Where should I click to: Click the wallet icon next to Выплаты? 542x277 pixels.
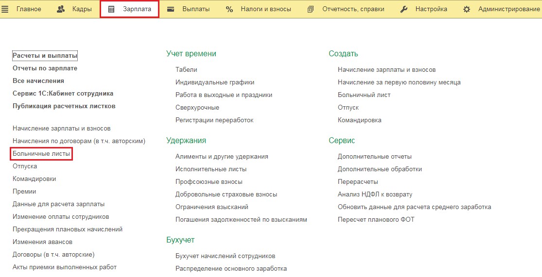click(171, 9)
